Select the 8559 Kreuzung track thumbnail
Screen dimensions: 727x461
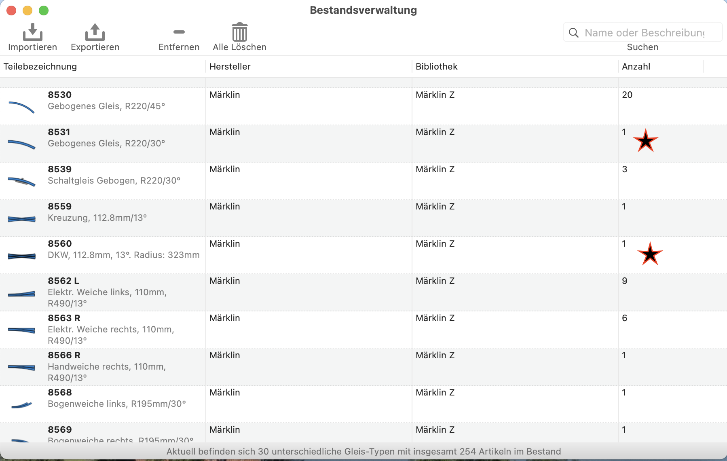[x=22, y=219]
